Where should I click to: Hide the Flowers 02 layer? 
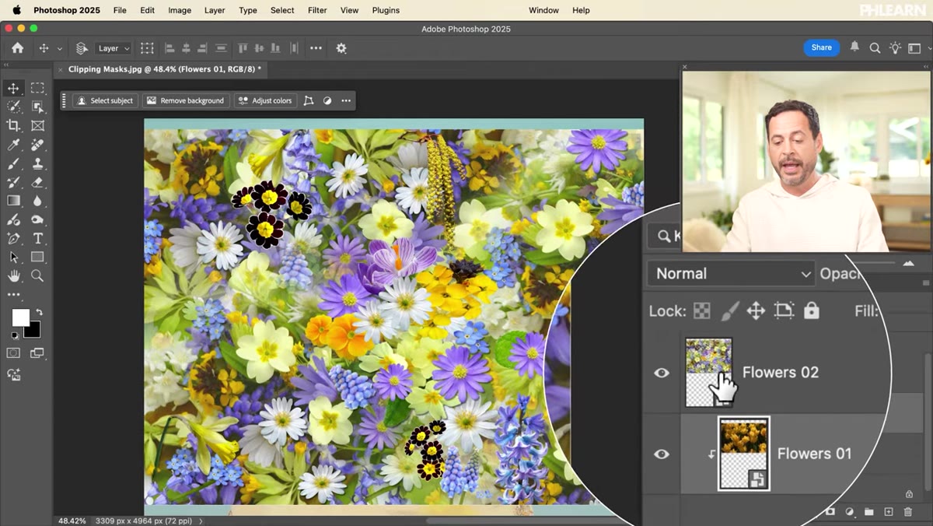click(x=662, y=373)
